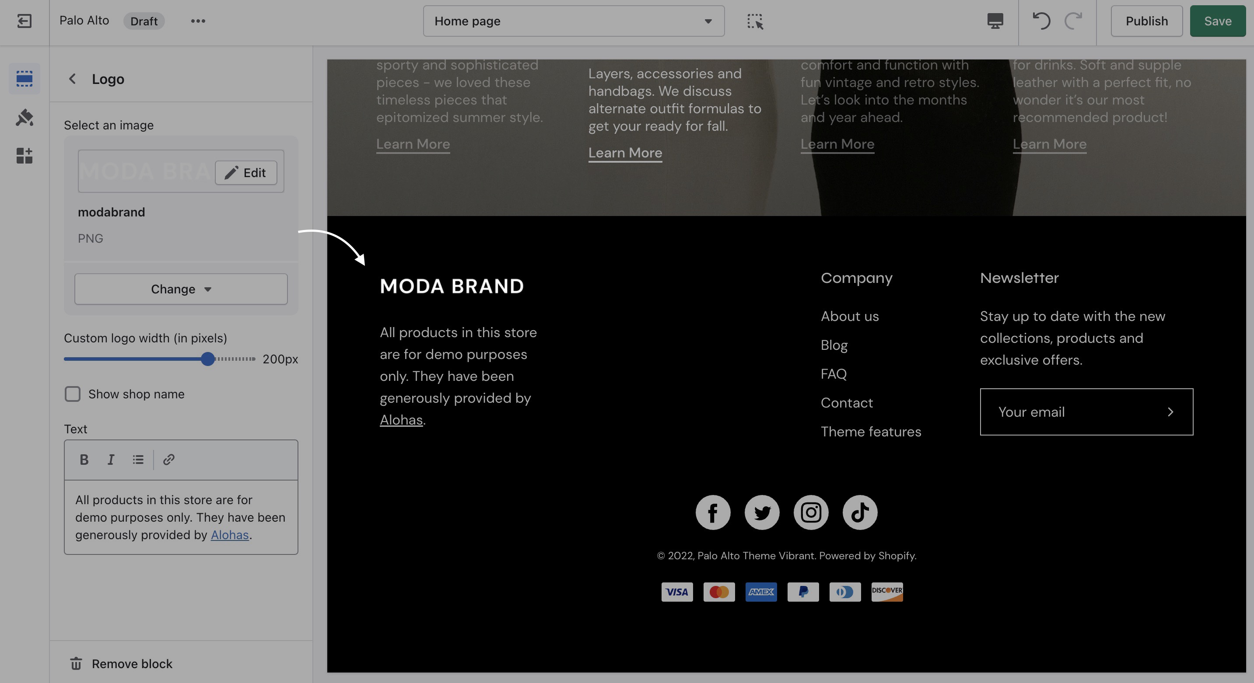Image resolution: width=1254 pixels, height=683 pixels.
Task: Toggle the inspector selection icon
Action: 754,21
